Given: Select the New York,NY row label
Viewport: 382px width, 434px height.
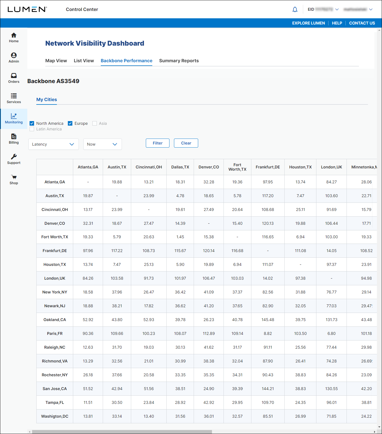Looking at the screenshot, I should coord(55,292).
